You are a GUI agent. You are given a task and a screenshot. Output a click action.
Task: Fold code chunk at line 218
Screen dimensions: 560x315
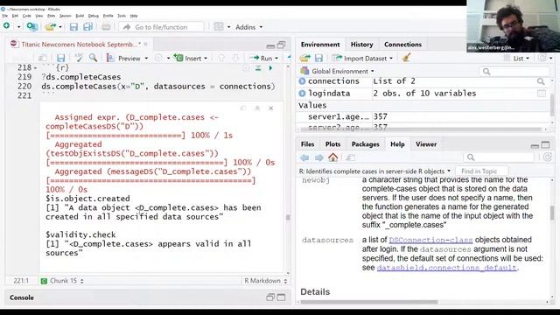(35, 68)
